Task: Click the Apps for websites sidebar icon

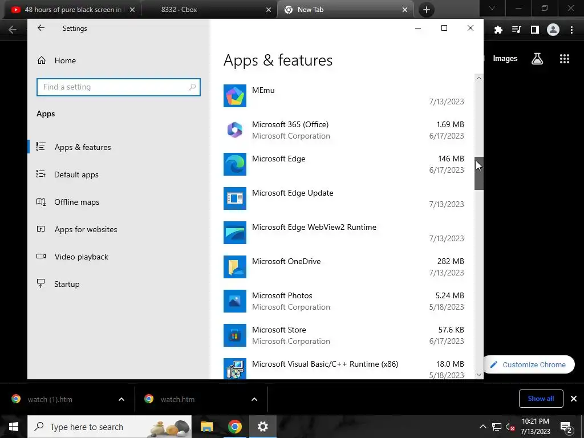Action: [x=41, y=229]
